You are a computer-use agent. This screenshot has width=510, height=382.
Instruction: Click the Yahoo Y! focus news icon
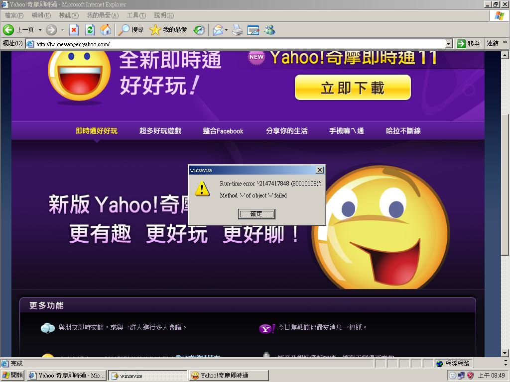pyautogui.click(x=267, y=328)
